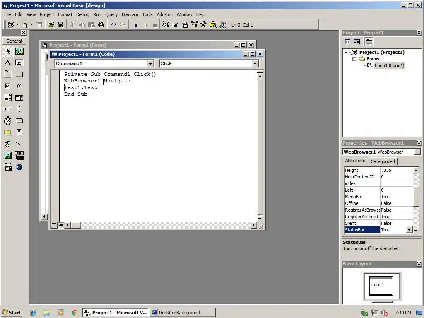Screen dimensions: 424x318
Task: Select the ComboBox control tool
Action: coord(7,98)
